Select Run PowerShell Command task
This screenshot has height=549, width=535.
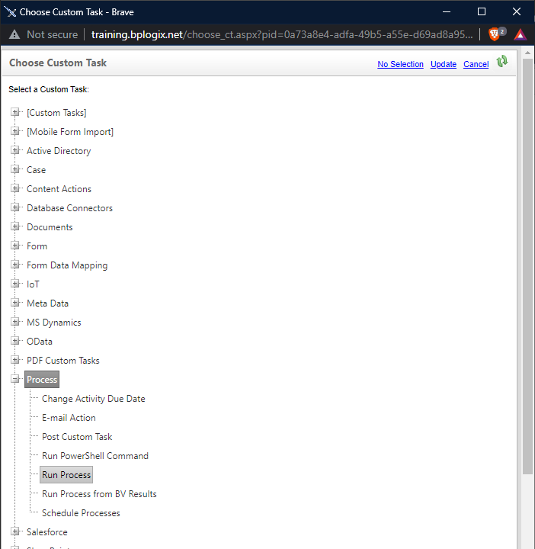[x=95, y=456]
